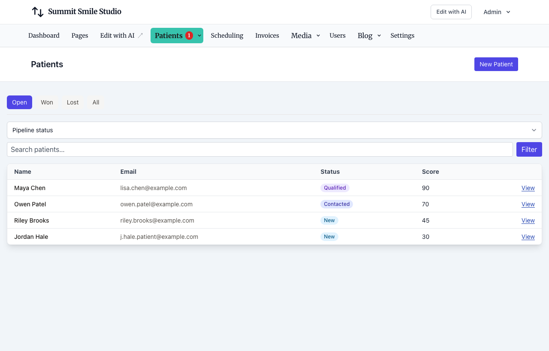Screen dimensions: 549x351
Task: View Owen Patel's patient record
Action: click(x=528, y=204)
